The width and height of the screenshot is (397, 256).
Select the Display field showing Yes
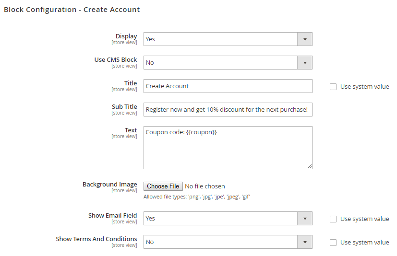(221, 39)
